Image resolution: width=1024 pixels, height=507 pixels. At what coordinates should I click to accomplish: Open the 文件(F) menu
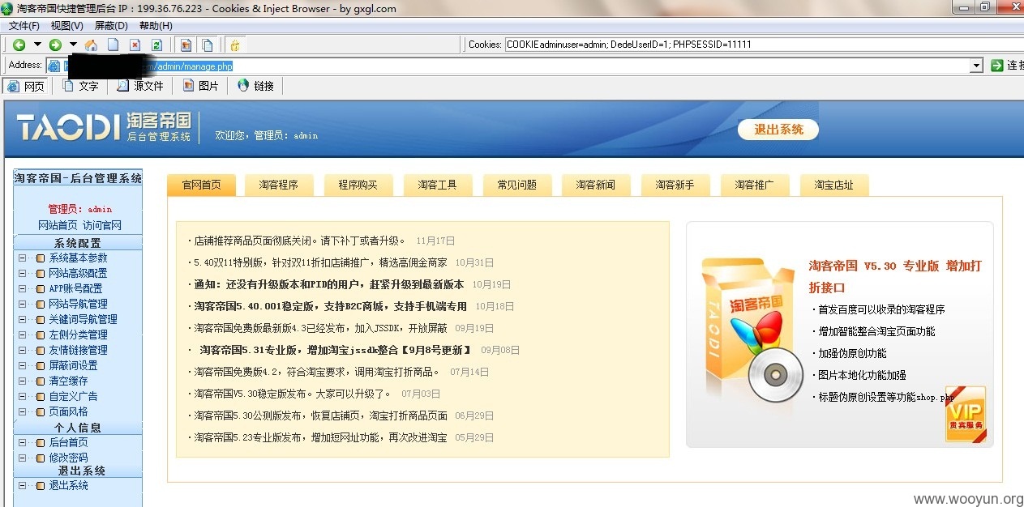click(24, 26)
